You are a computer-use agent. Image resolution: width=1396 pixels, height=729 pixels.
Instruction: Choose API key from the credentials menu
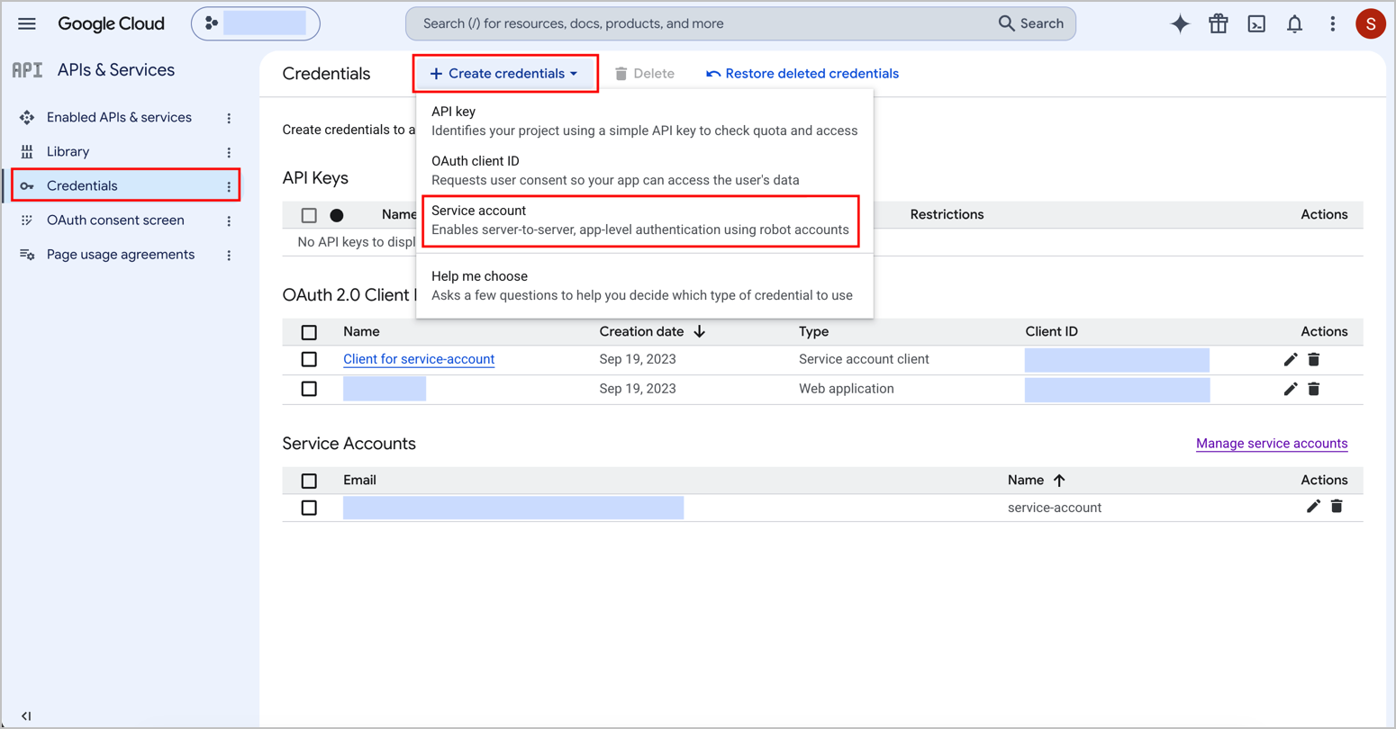tap(644, 121)
